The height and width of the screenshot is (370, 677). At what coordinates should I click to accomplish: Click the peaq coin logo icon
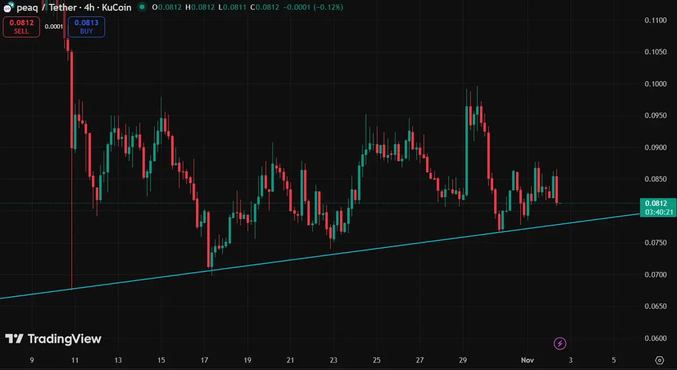click(8, 7)
